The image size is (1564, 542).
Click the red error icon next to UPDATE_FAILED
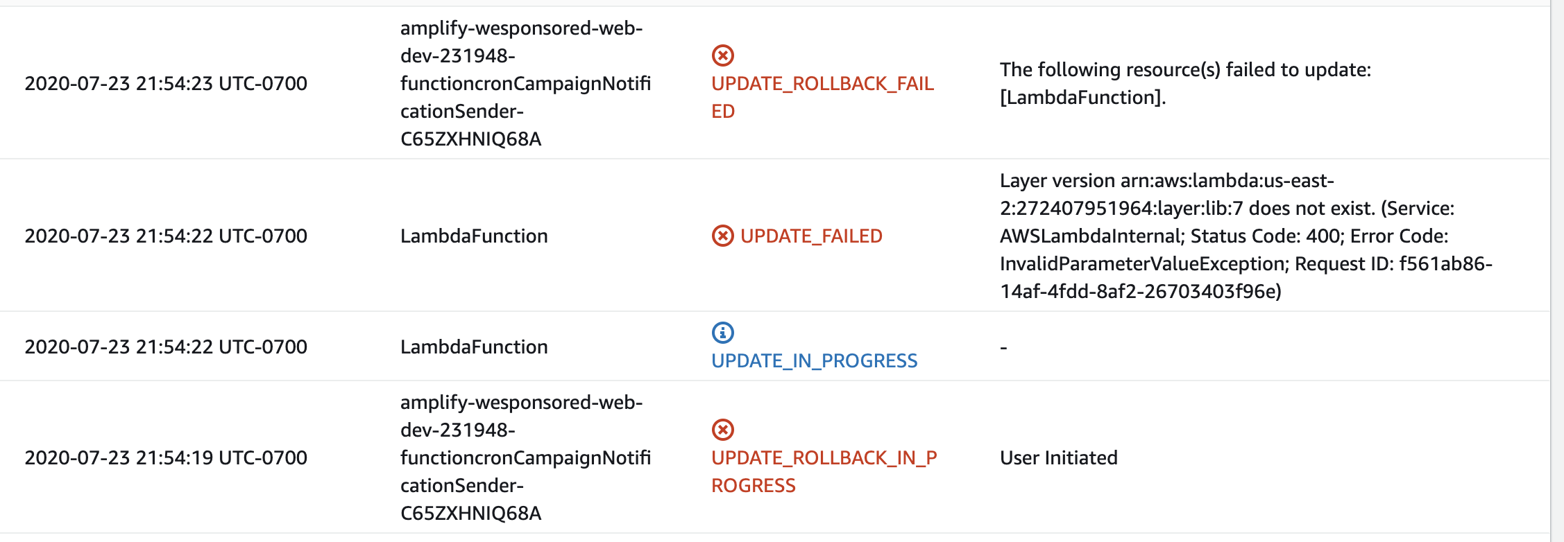point(722,236)
